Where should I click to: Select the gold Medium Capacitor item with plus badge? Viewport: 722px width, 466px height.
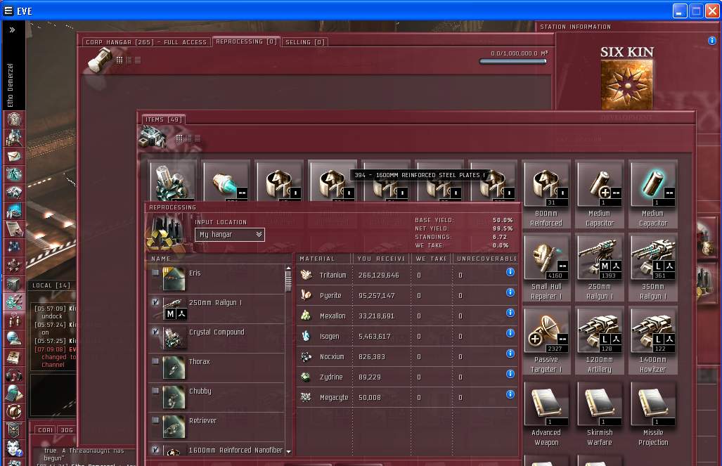coord(600,194)
